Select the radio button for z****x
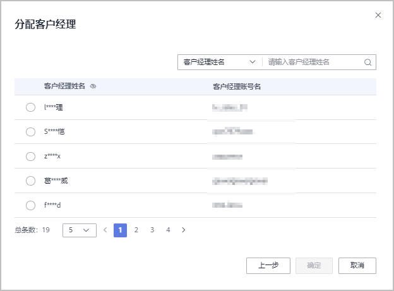 point(30,157)
